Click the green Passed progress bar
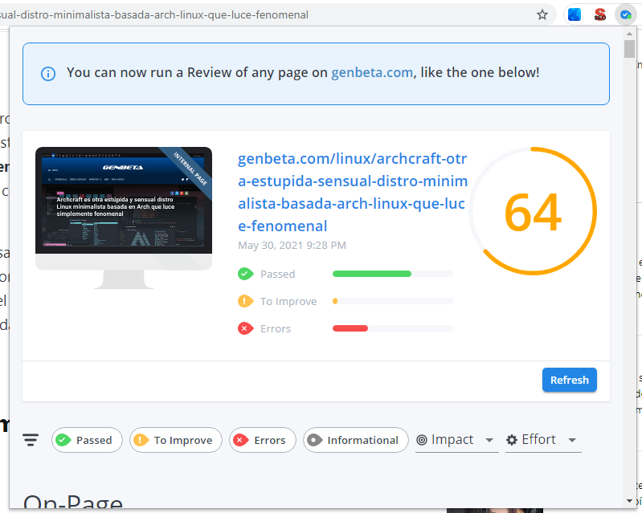Viewport: 642px width, 513px height. 393,274
